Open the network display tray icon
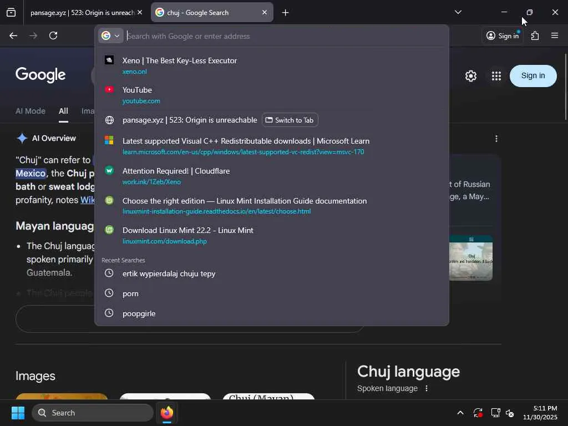 [495, 413]
